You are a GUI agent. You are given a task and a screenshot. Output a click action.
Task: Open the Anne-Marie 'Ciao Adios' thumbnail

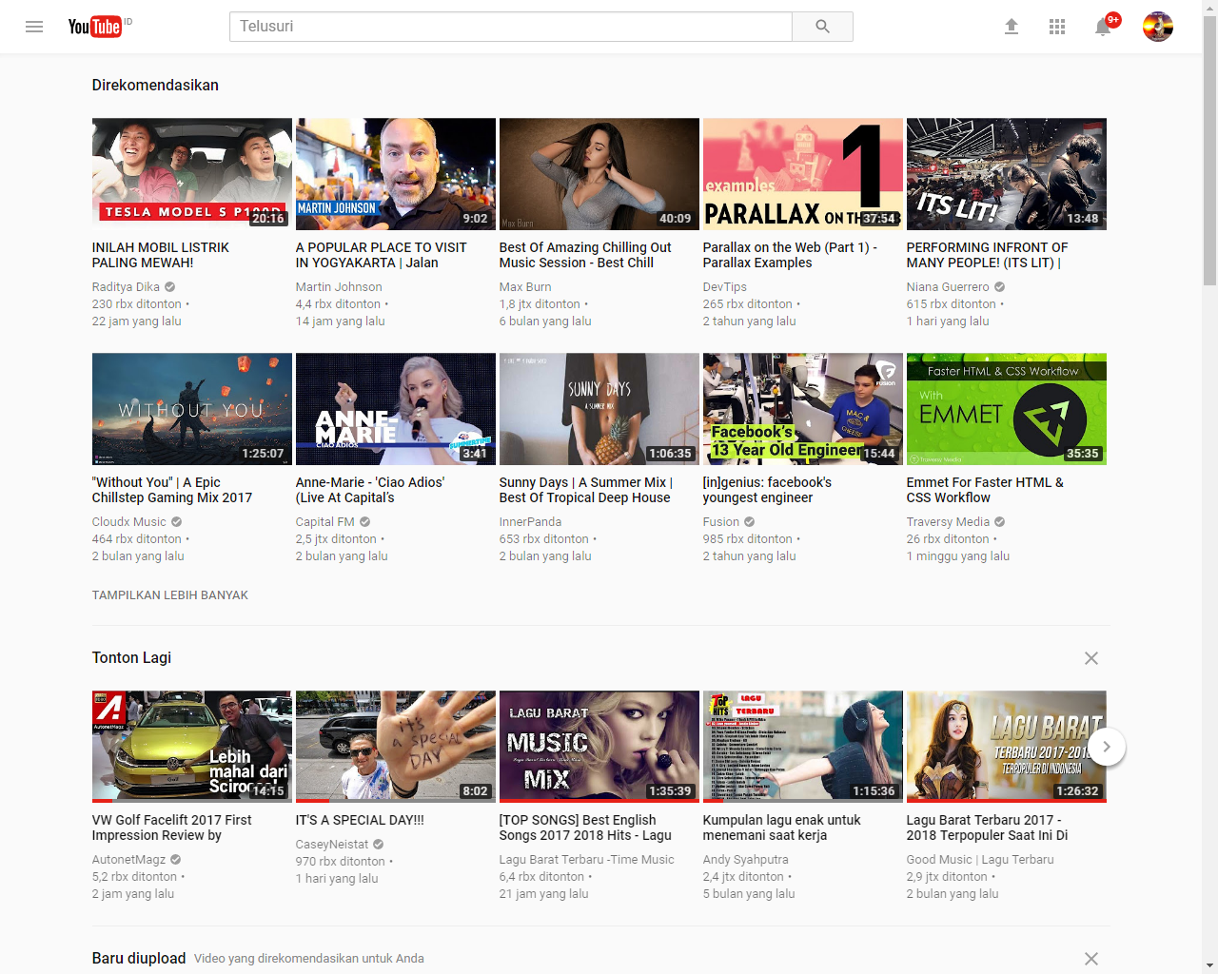coord(395,409)
